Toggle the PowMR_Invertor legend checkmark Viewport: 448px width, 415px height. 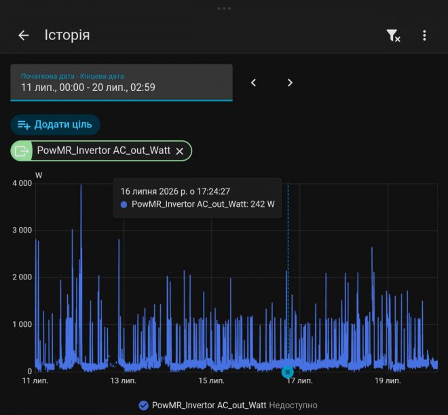(x=143, y=406)
